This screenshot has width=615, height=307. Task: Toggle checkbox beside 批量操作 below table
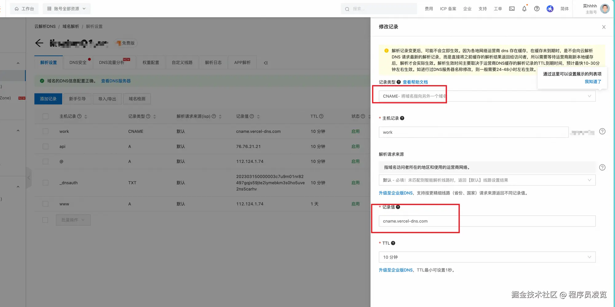[45, 220]
